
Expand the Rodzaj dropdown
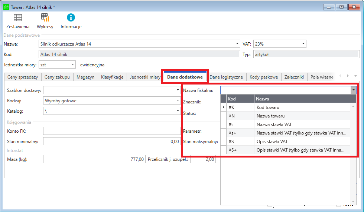[x=178, y=100]
